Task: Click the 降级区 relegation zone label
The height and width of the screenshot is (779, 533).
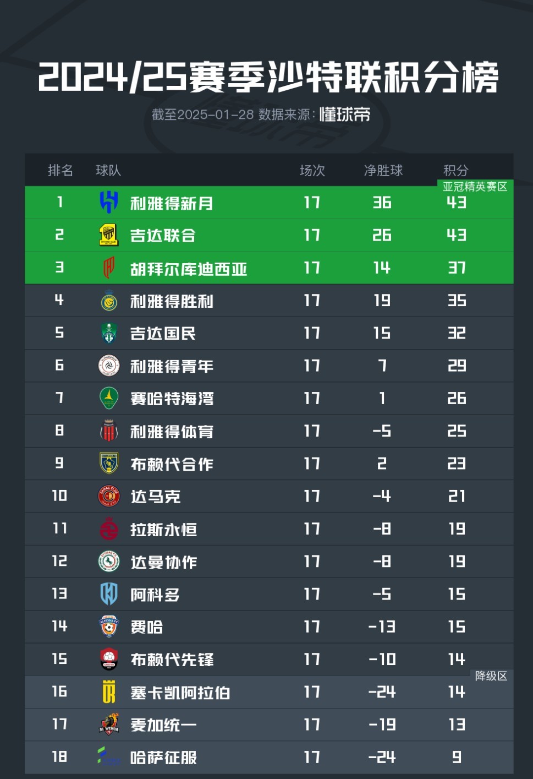Action: (491, 676)
